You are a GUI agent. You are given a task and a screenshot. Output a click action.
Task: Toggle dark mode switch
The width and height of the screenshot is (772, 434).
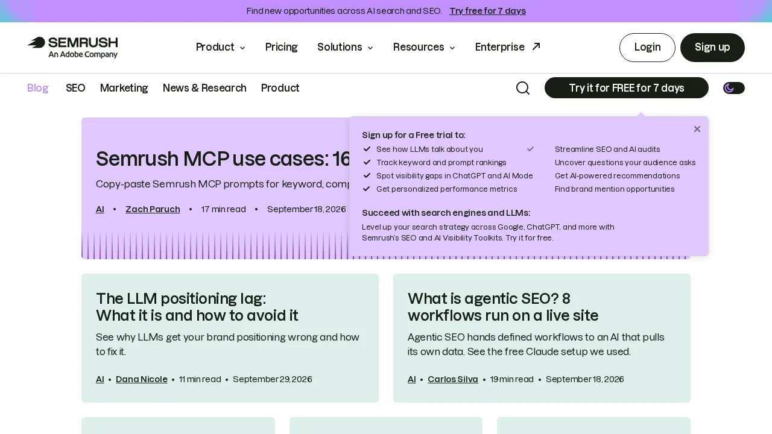click(734, 88)
